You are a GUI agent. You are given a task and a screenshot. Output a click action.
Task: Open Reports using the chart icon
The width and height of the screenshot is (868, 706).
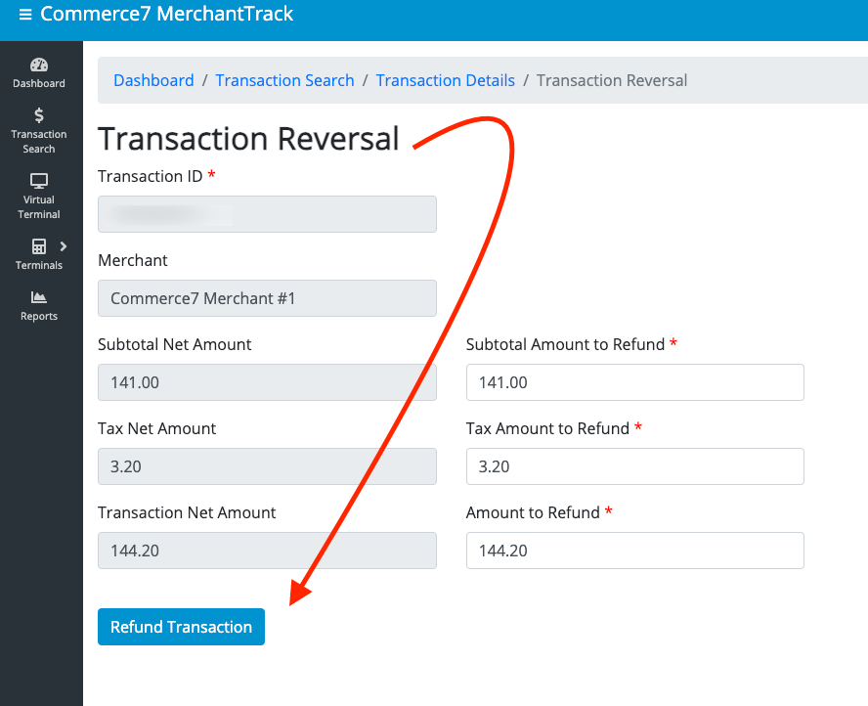coord(39,297)
